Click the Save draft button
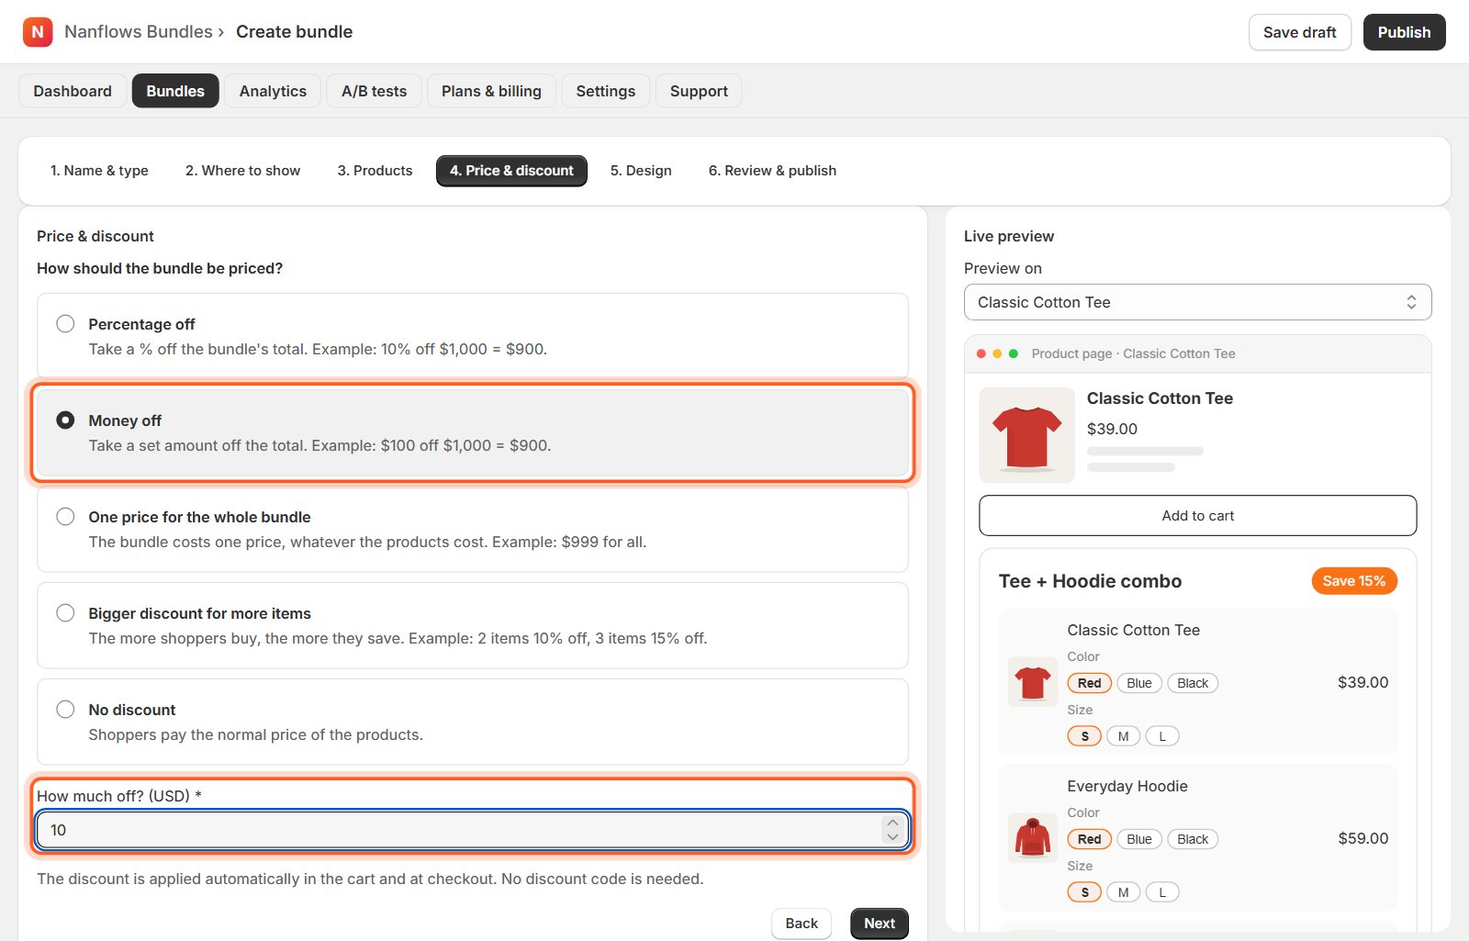The height and width of the screenshot is (941, 1469). (x=1299, y=32)
